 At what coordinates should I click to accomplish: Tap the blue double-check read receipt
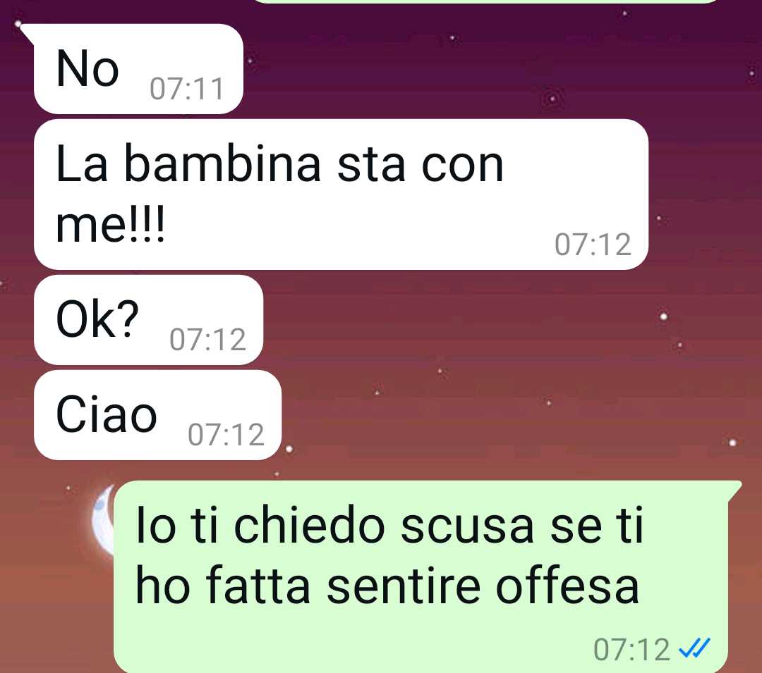pyautogui.click(x=695, y=648)
